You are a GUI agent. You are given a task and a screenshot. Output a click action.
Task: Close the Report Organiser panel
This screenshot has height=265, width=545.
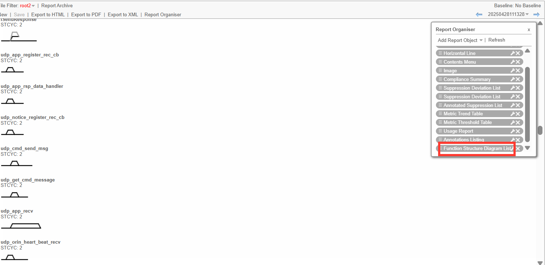(x=529, y=30)
